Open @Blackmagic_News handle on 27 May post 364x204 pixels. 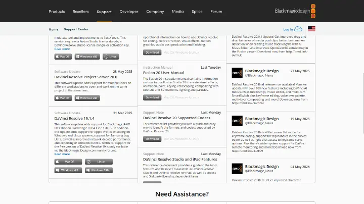pos(259,76)
